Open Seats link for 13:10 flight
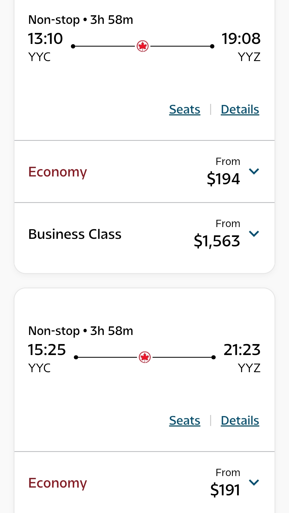Viewport: 289px width, 513px height. (x=185, y=110)
